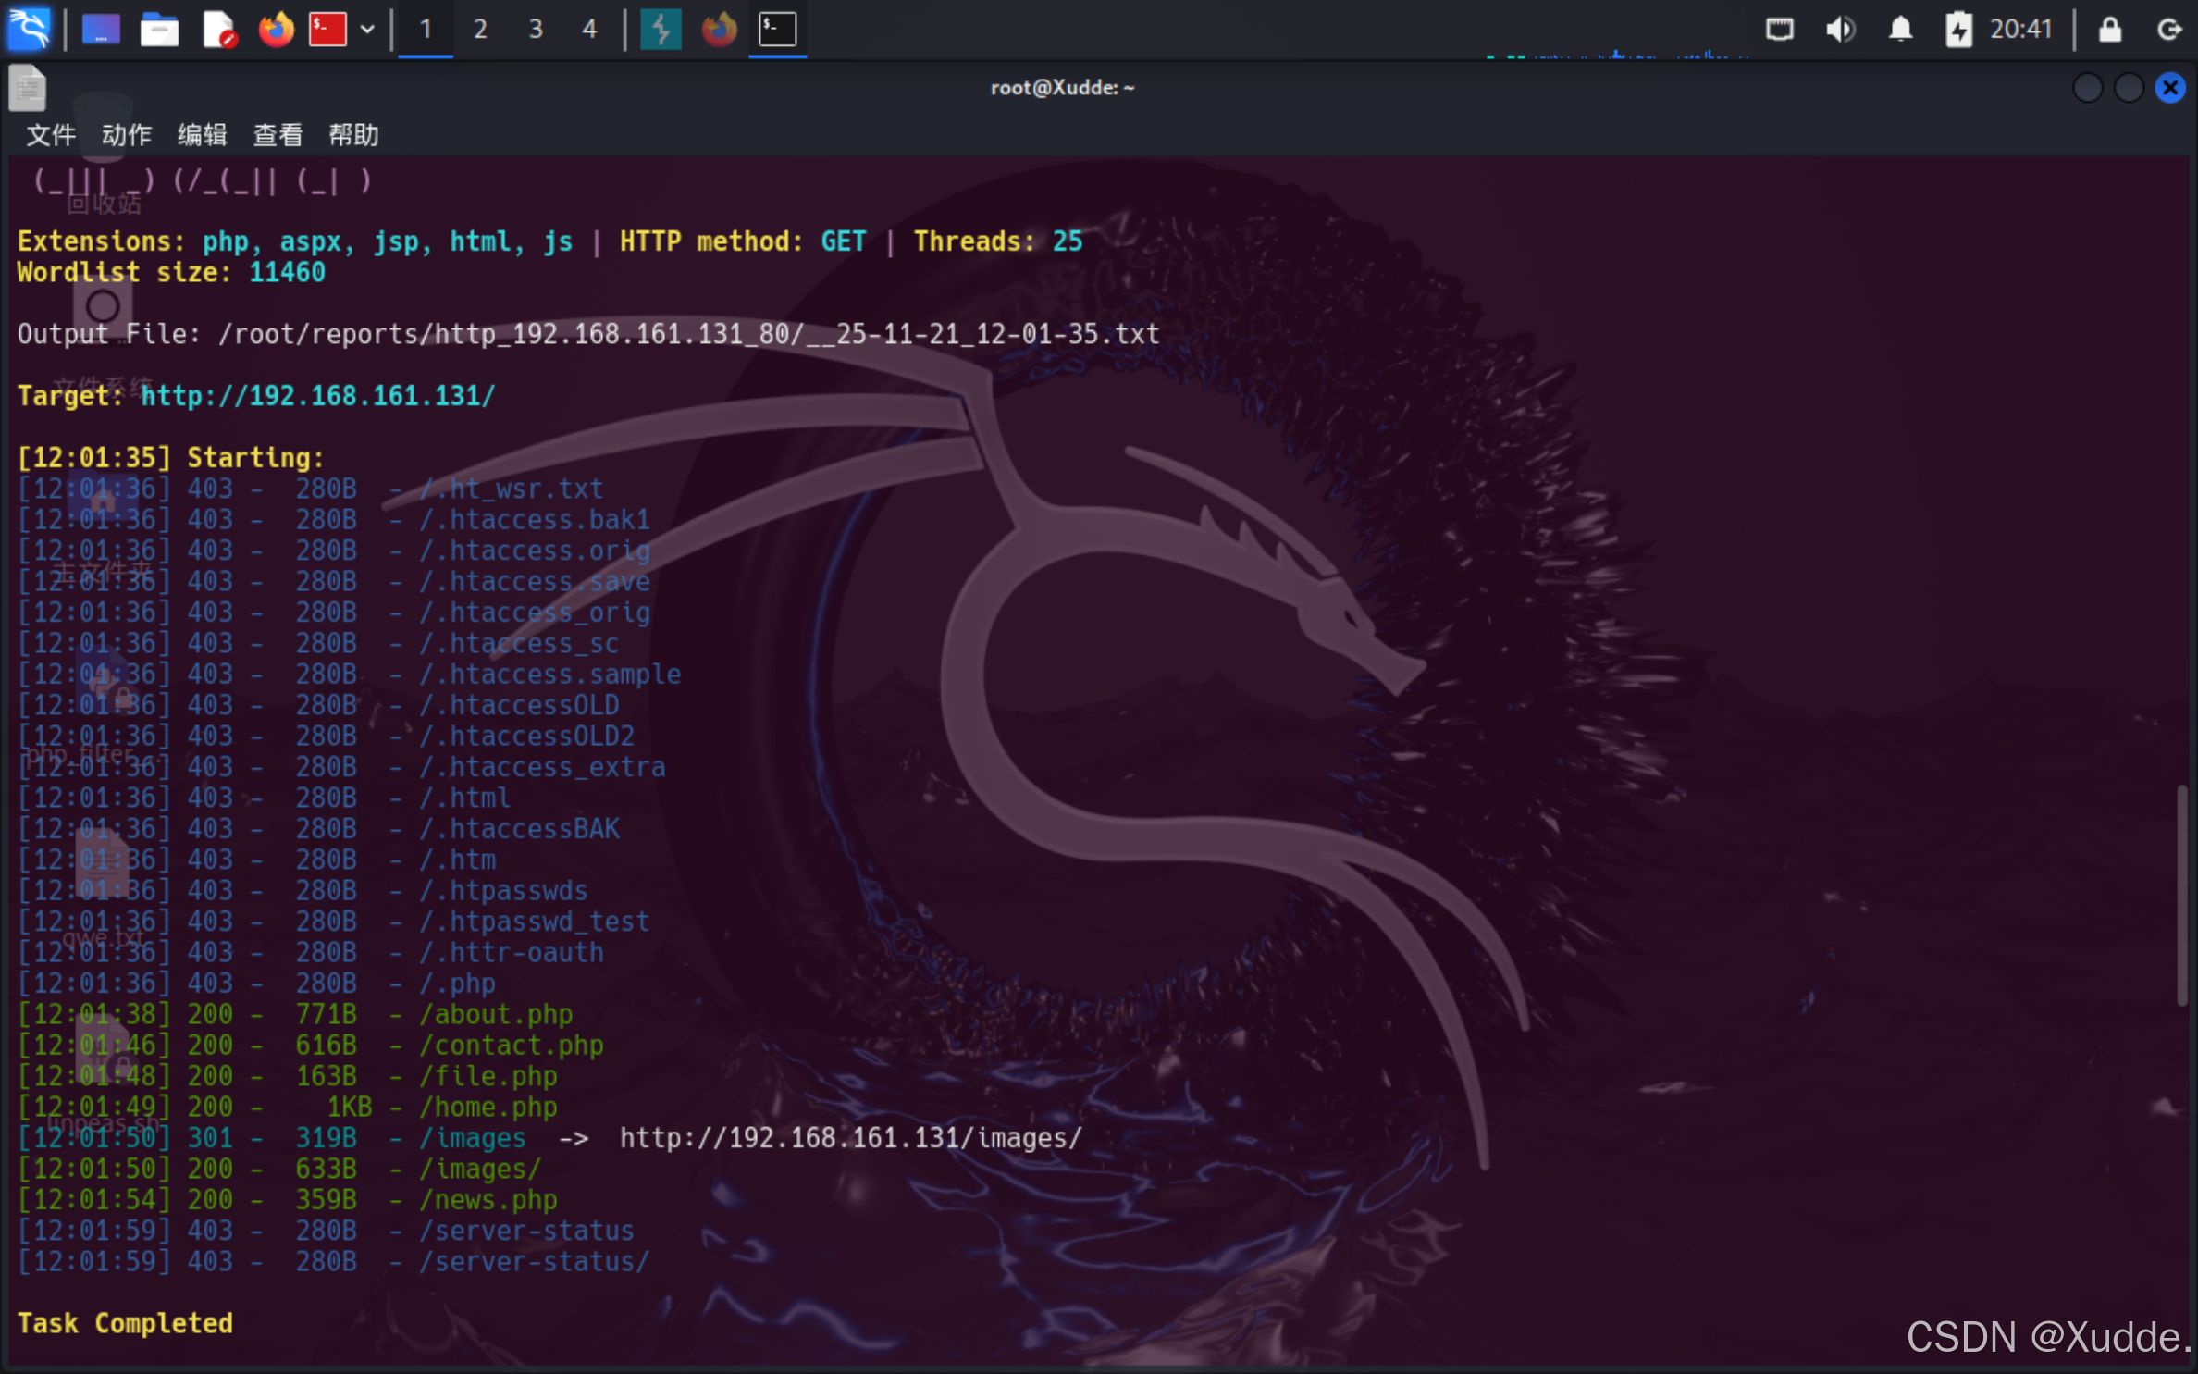Open the notifications bell
Viewport: 2198px width, 1374px height.
coord(1900,29)
